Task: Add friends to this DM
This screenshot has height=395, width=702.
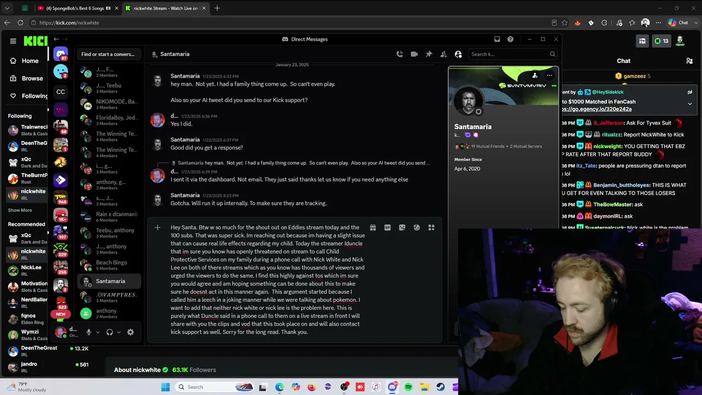Action: pyautogui.click(x=444, y=54)
